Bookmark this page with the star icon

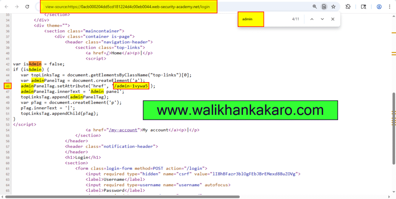333,7
